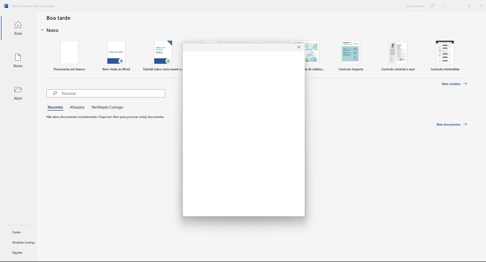The height and width of the screenshot is (262, 486).
Task: Follow the Mais documentos link
Action: coord(452,124)
